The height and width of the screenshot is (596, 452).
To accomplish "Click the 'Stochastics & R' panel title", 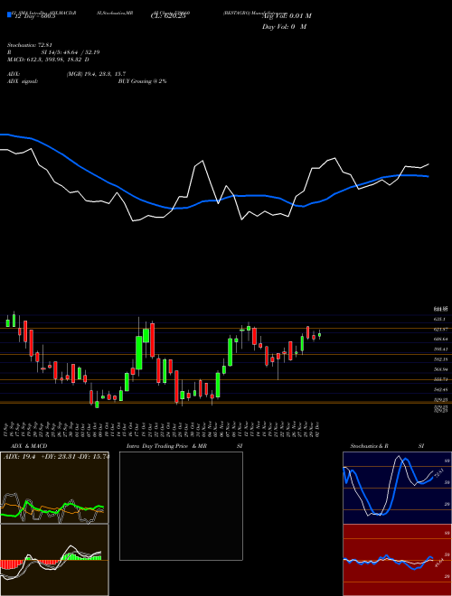I will 370,446.
